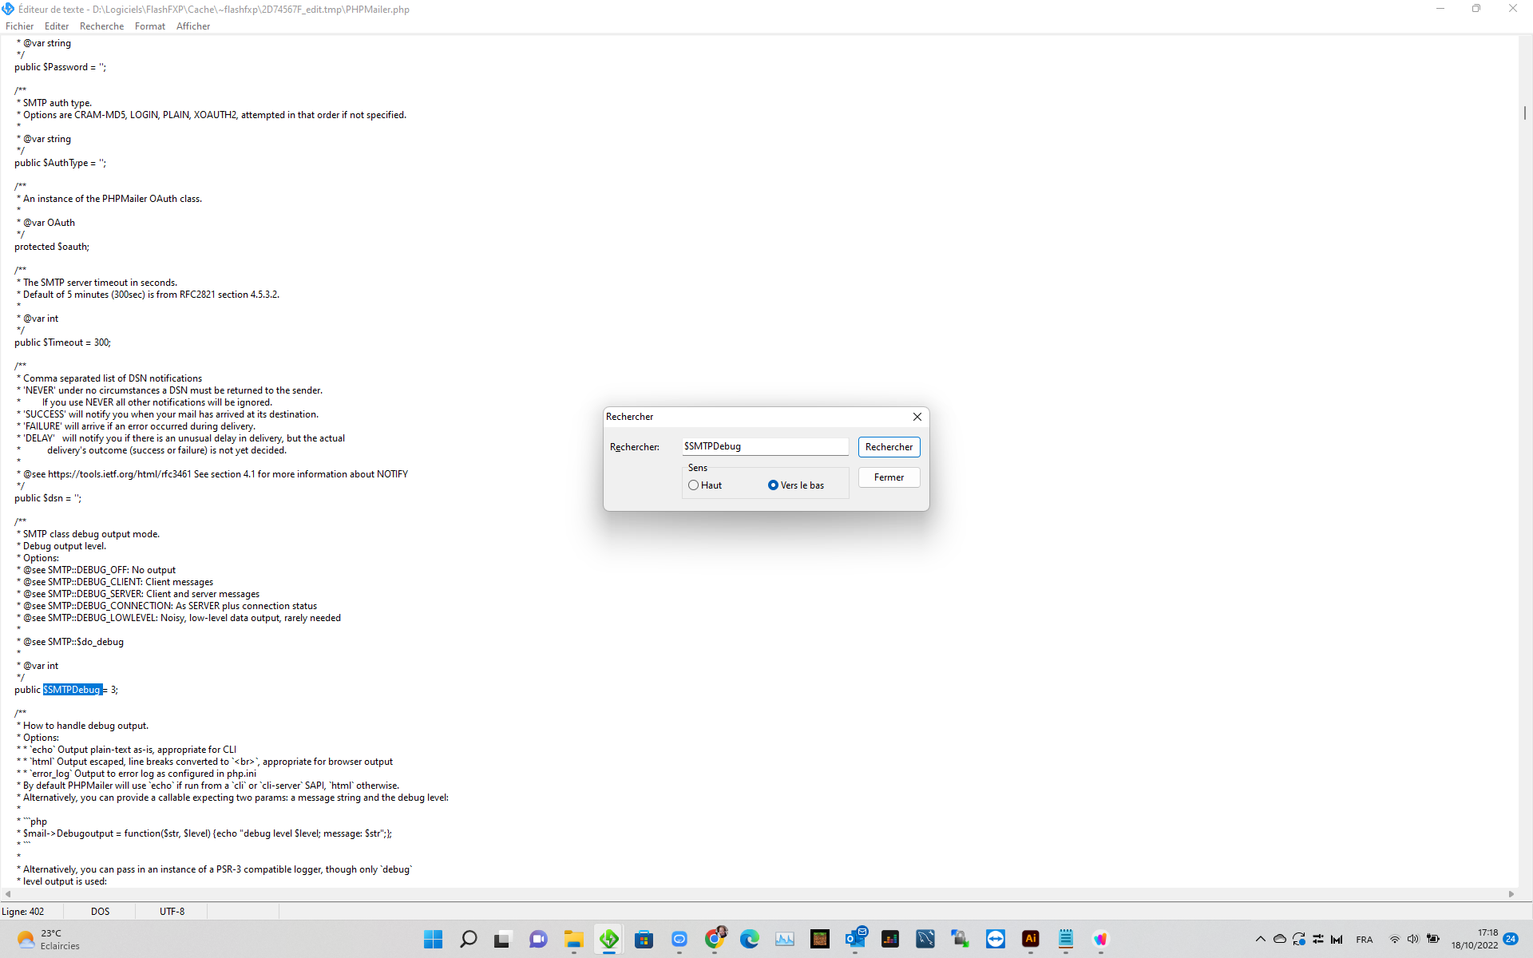1533x958 pixels.
Task: Open the Format menu
Action: point(150,26)
